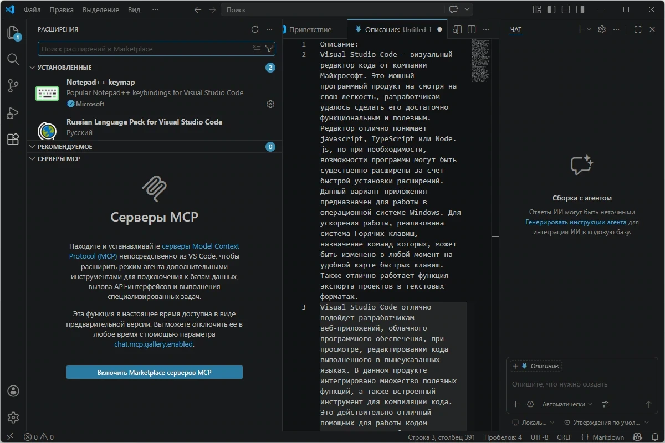Open the Extensions view icon

[13, 139]
